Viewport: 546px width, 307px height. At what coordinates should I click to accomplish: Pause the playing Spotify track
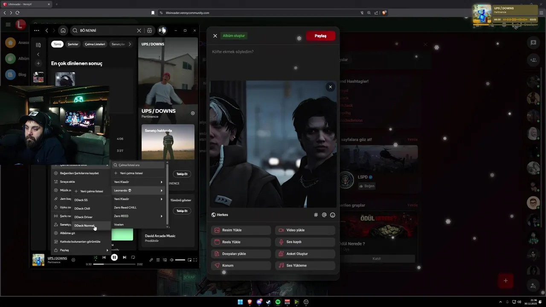click(114, 258)
